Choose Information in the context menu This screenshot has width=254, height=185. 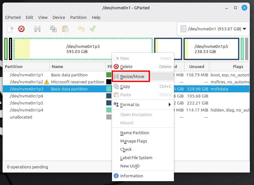coord(131,176)
